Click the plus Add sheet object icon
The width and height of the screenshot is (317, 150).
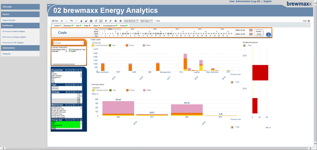(106, 21)
